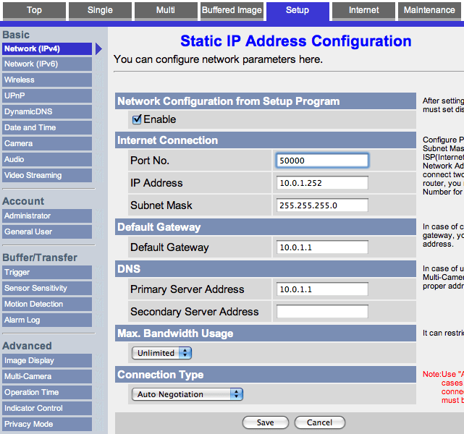This screenshot has width=464, height=434.
Task: Click the empty Secondary Server Address field
Action: 322,312
